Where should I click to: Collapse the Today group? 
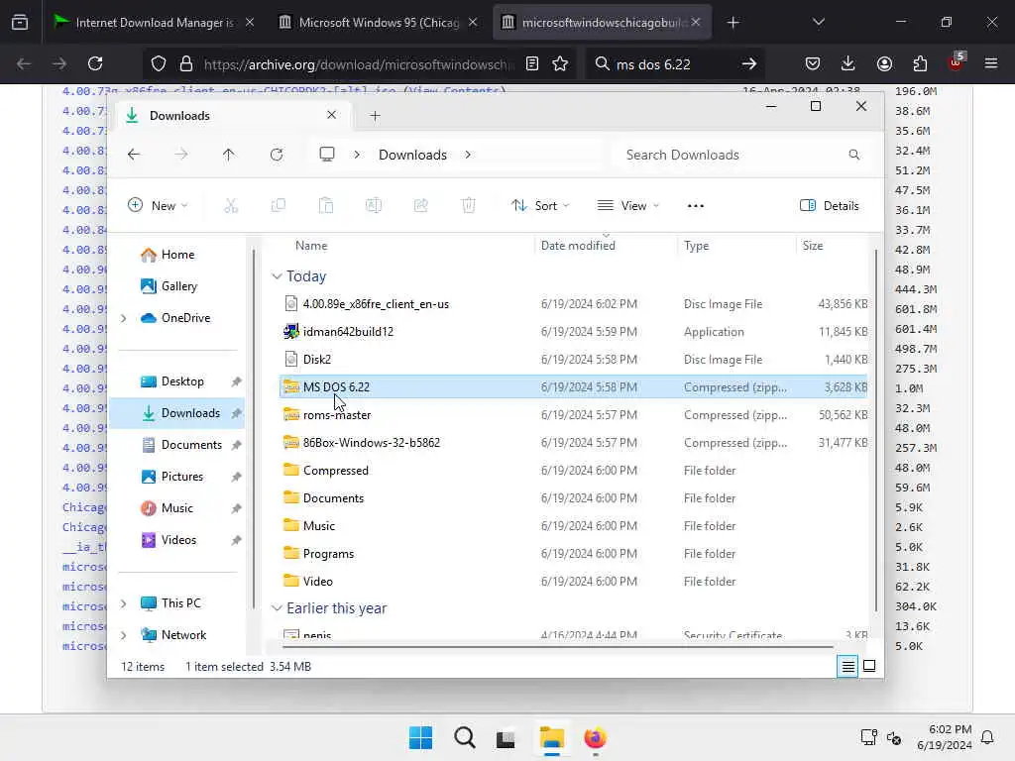click(277, 276)
